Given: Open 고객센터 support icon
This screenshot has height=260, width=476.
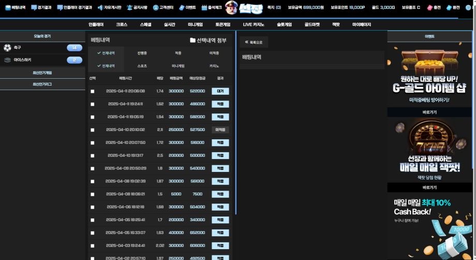Looking at the screenshot, I should 156,7.
